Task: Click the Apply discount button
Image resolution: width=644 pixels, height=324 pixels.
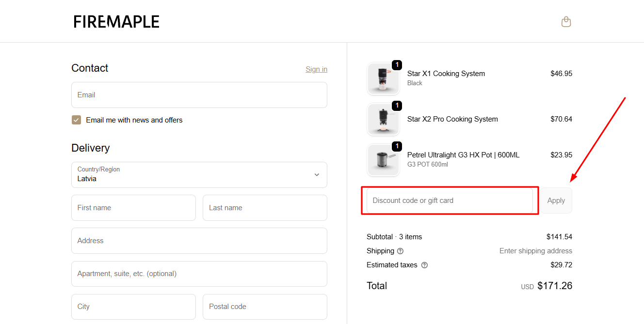Action: (556, 201)
